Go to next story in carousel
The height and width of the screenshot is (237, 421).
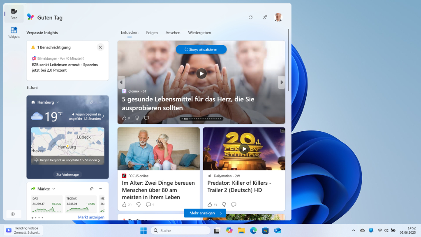(x=282, y=82)
